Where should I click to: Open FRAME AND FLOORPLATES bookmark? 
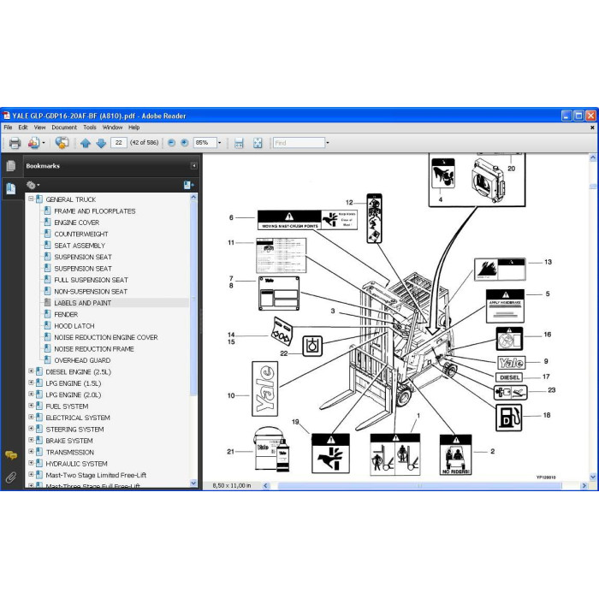(95, 211)
